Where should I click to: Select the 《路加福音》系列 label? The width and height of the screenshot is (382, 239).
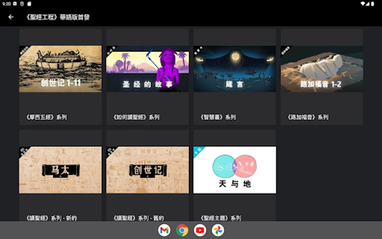308,117
